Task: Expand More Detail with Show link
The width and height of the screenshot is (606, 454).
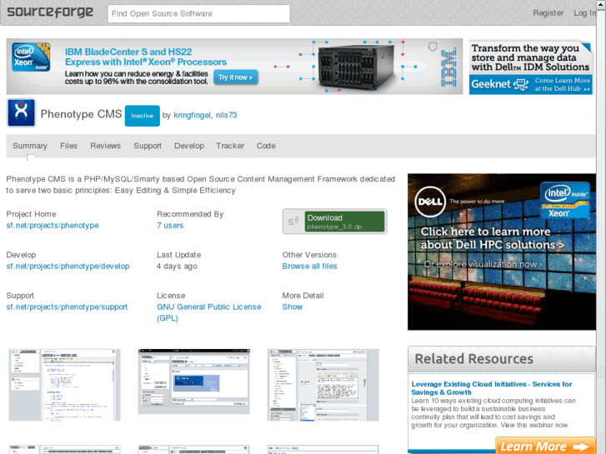Action: click(x=293, y=307)
